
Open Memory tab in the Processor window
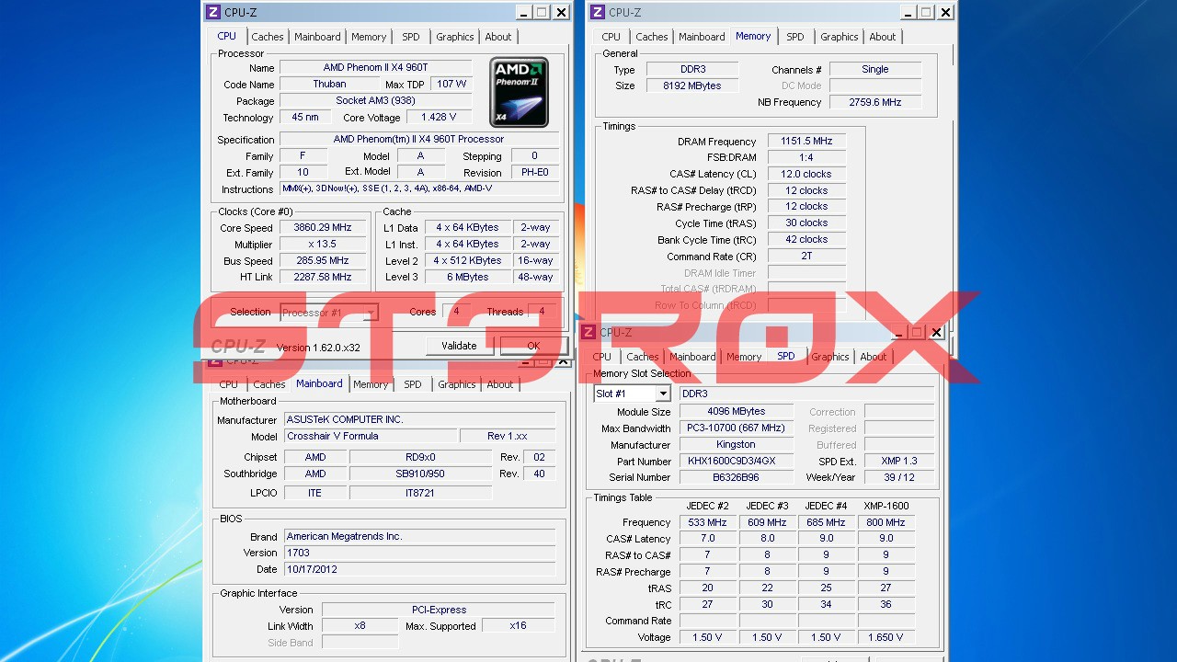(369, 37)
